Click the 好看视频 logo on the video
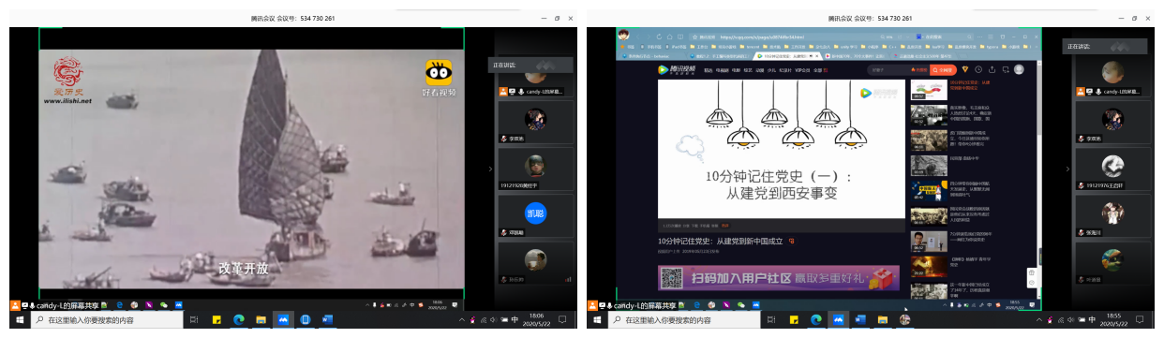1164x338 pixels. tap(440, 79)
